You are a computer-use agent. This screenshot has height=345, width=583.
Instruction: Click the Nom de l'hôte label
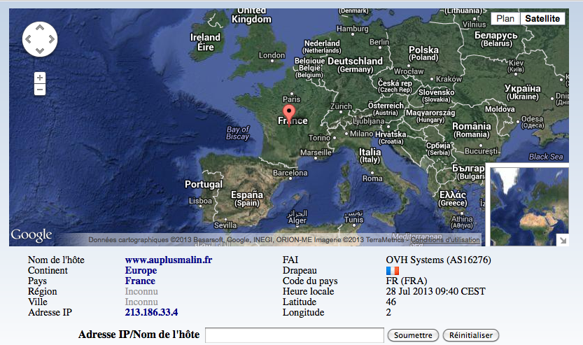click(56, 260)
